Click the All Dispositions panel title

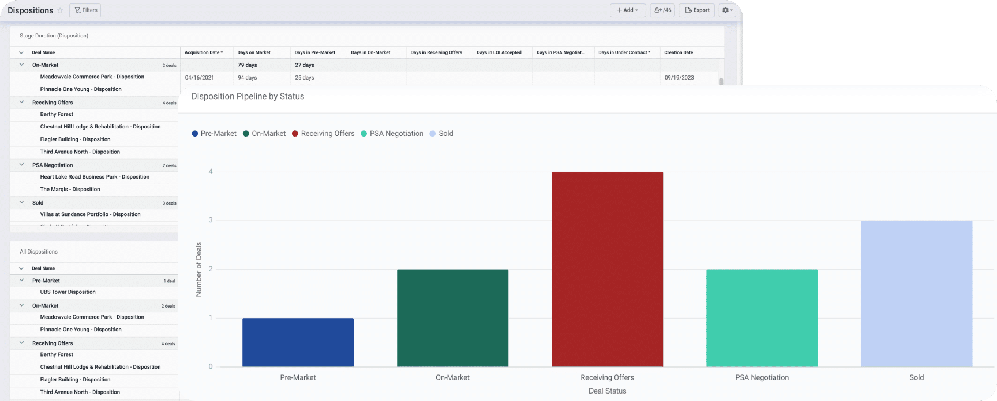pyautogui.click(x=39, y=252)
